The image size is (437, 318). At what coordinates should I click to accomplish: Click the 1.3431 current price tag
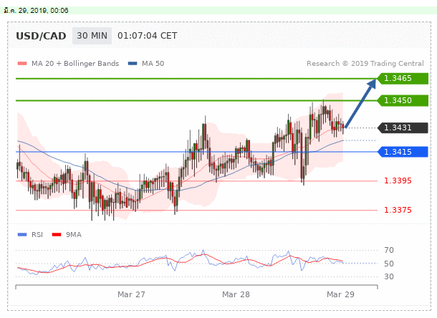pos(403,127)
